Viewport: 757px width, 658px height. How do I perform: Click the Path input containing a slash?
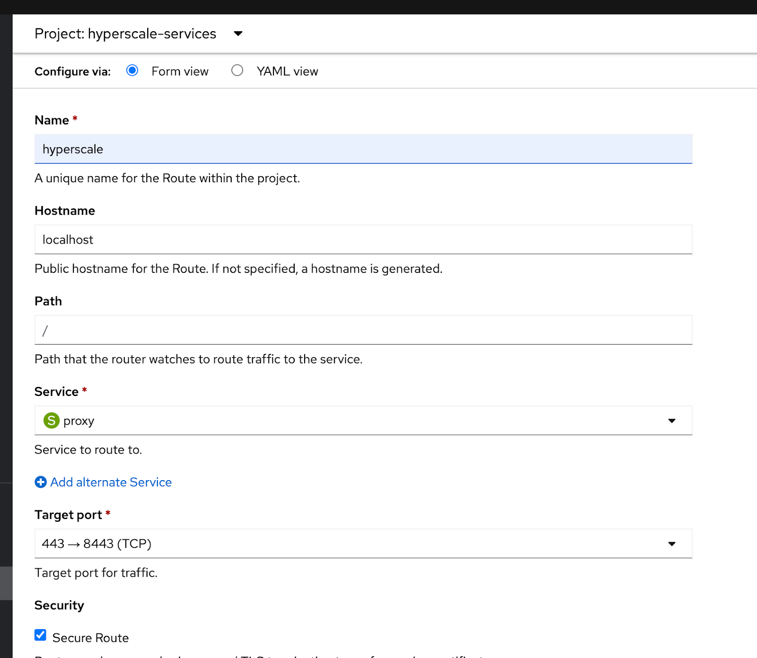(x=362, y=330)
